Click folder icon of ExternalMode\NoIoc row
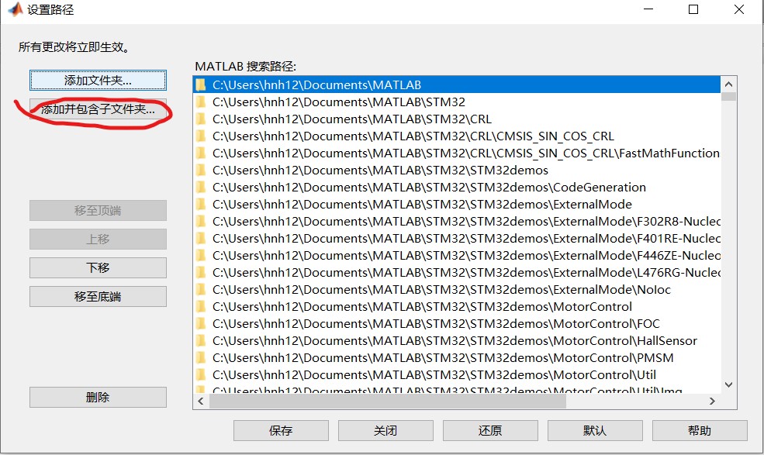 coord(201,289)
